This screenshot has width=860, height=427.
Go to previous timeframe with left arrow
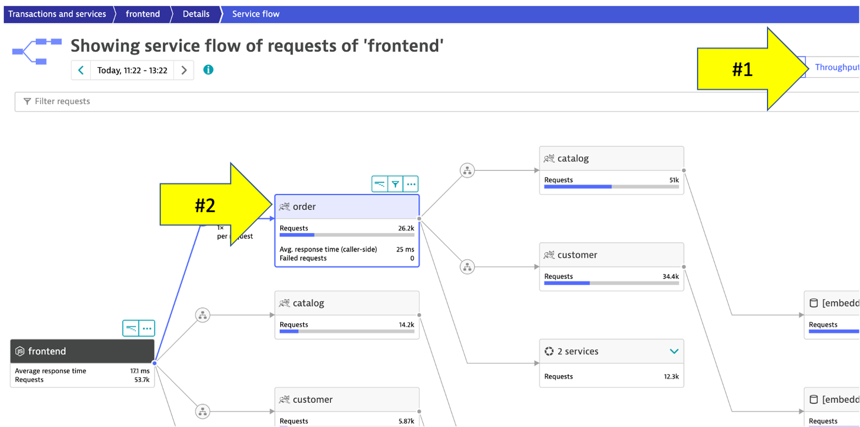(x=81, y=70)
